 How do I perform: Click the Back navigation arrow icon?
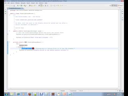point(61,6)
